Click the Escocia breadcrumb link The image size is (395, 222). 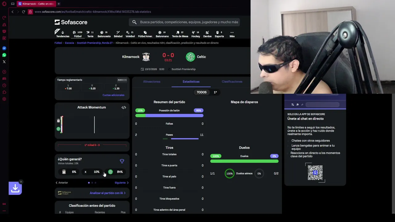pyautogui.click(x=69, y=43)
